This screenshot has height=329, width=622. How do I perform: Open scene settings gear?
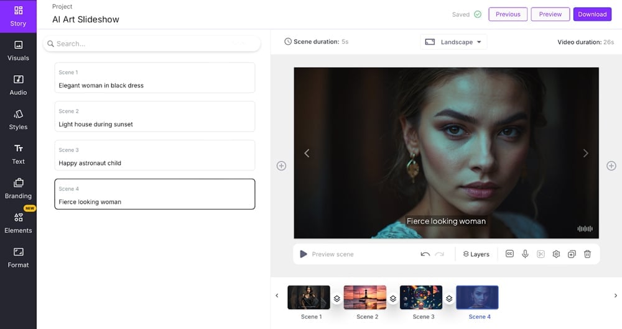(556, 254)
